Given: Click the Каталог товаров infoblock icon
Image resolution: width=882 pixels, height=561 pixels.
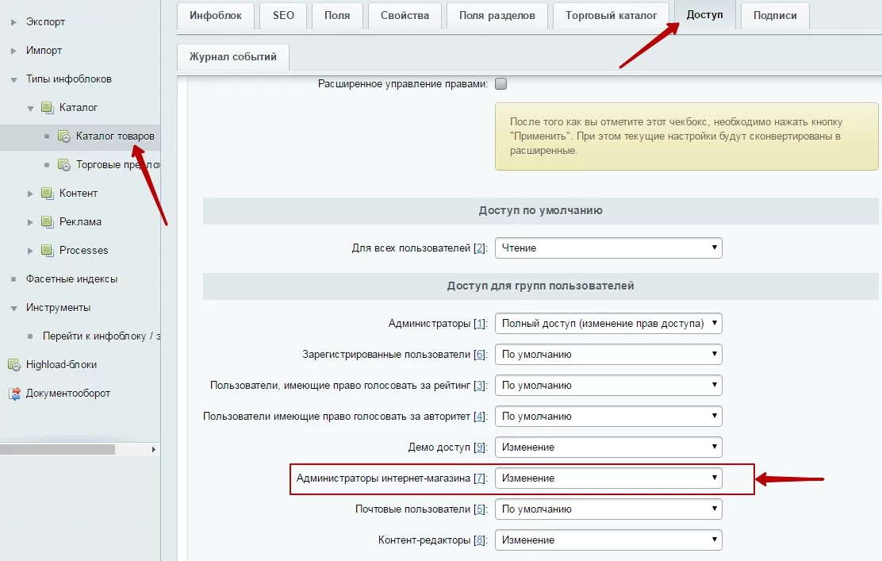Looking at the screenshot, I should pos(64,136).
